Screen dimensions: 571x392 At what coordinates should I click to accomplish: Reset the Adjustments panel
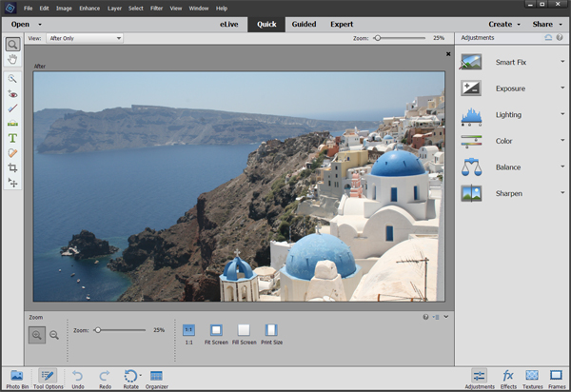(548, 37)
